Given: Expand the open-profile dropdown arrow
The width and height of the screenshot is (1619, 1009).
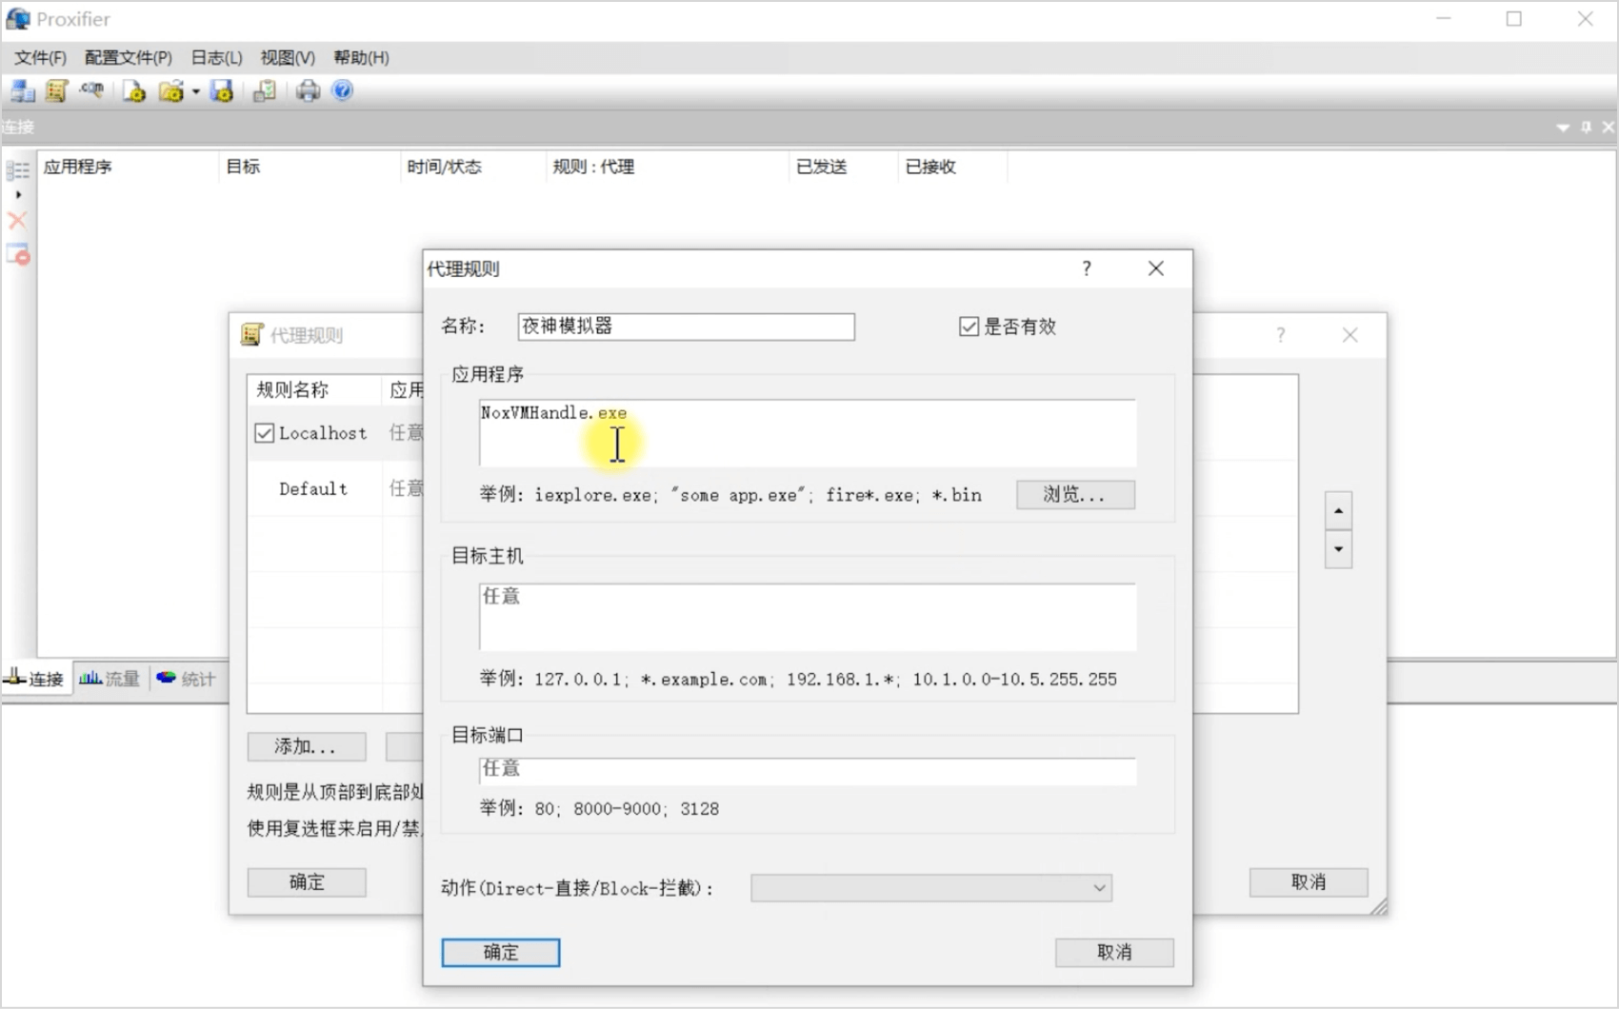Looking at the screenshot, I should (195, 91).
